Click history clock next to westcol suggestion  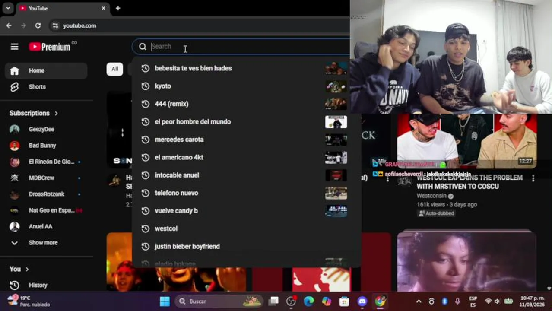tap(146, 228)
